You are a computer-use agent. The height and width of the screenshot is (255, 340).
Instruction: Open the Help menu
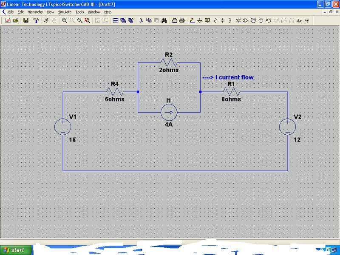click(108, 12)
